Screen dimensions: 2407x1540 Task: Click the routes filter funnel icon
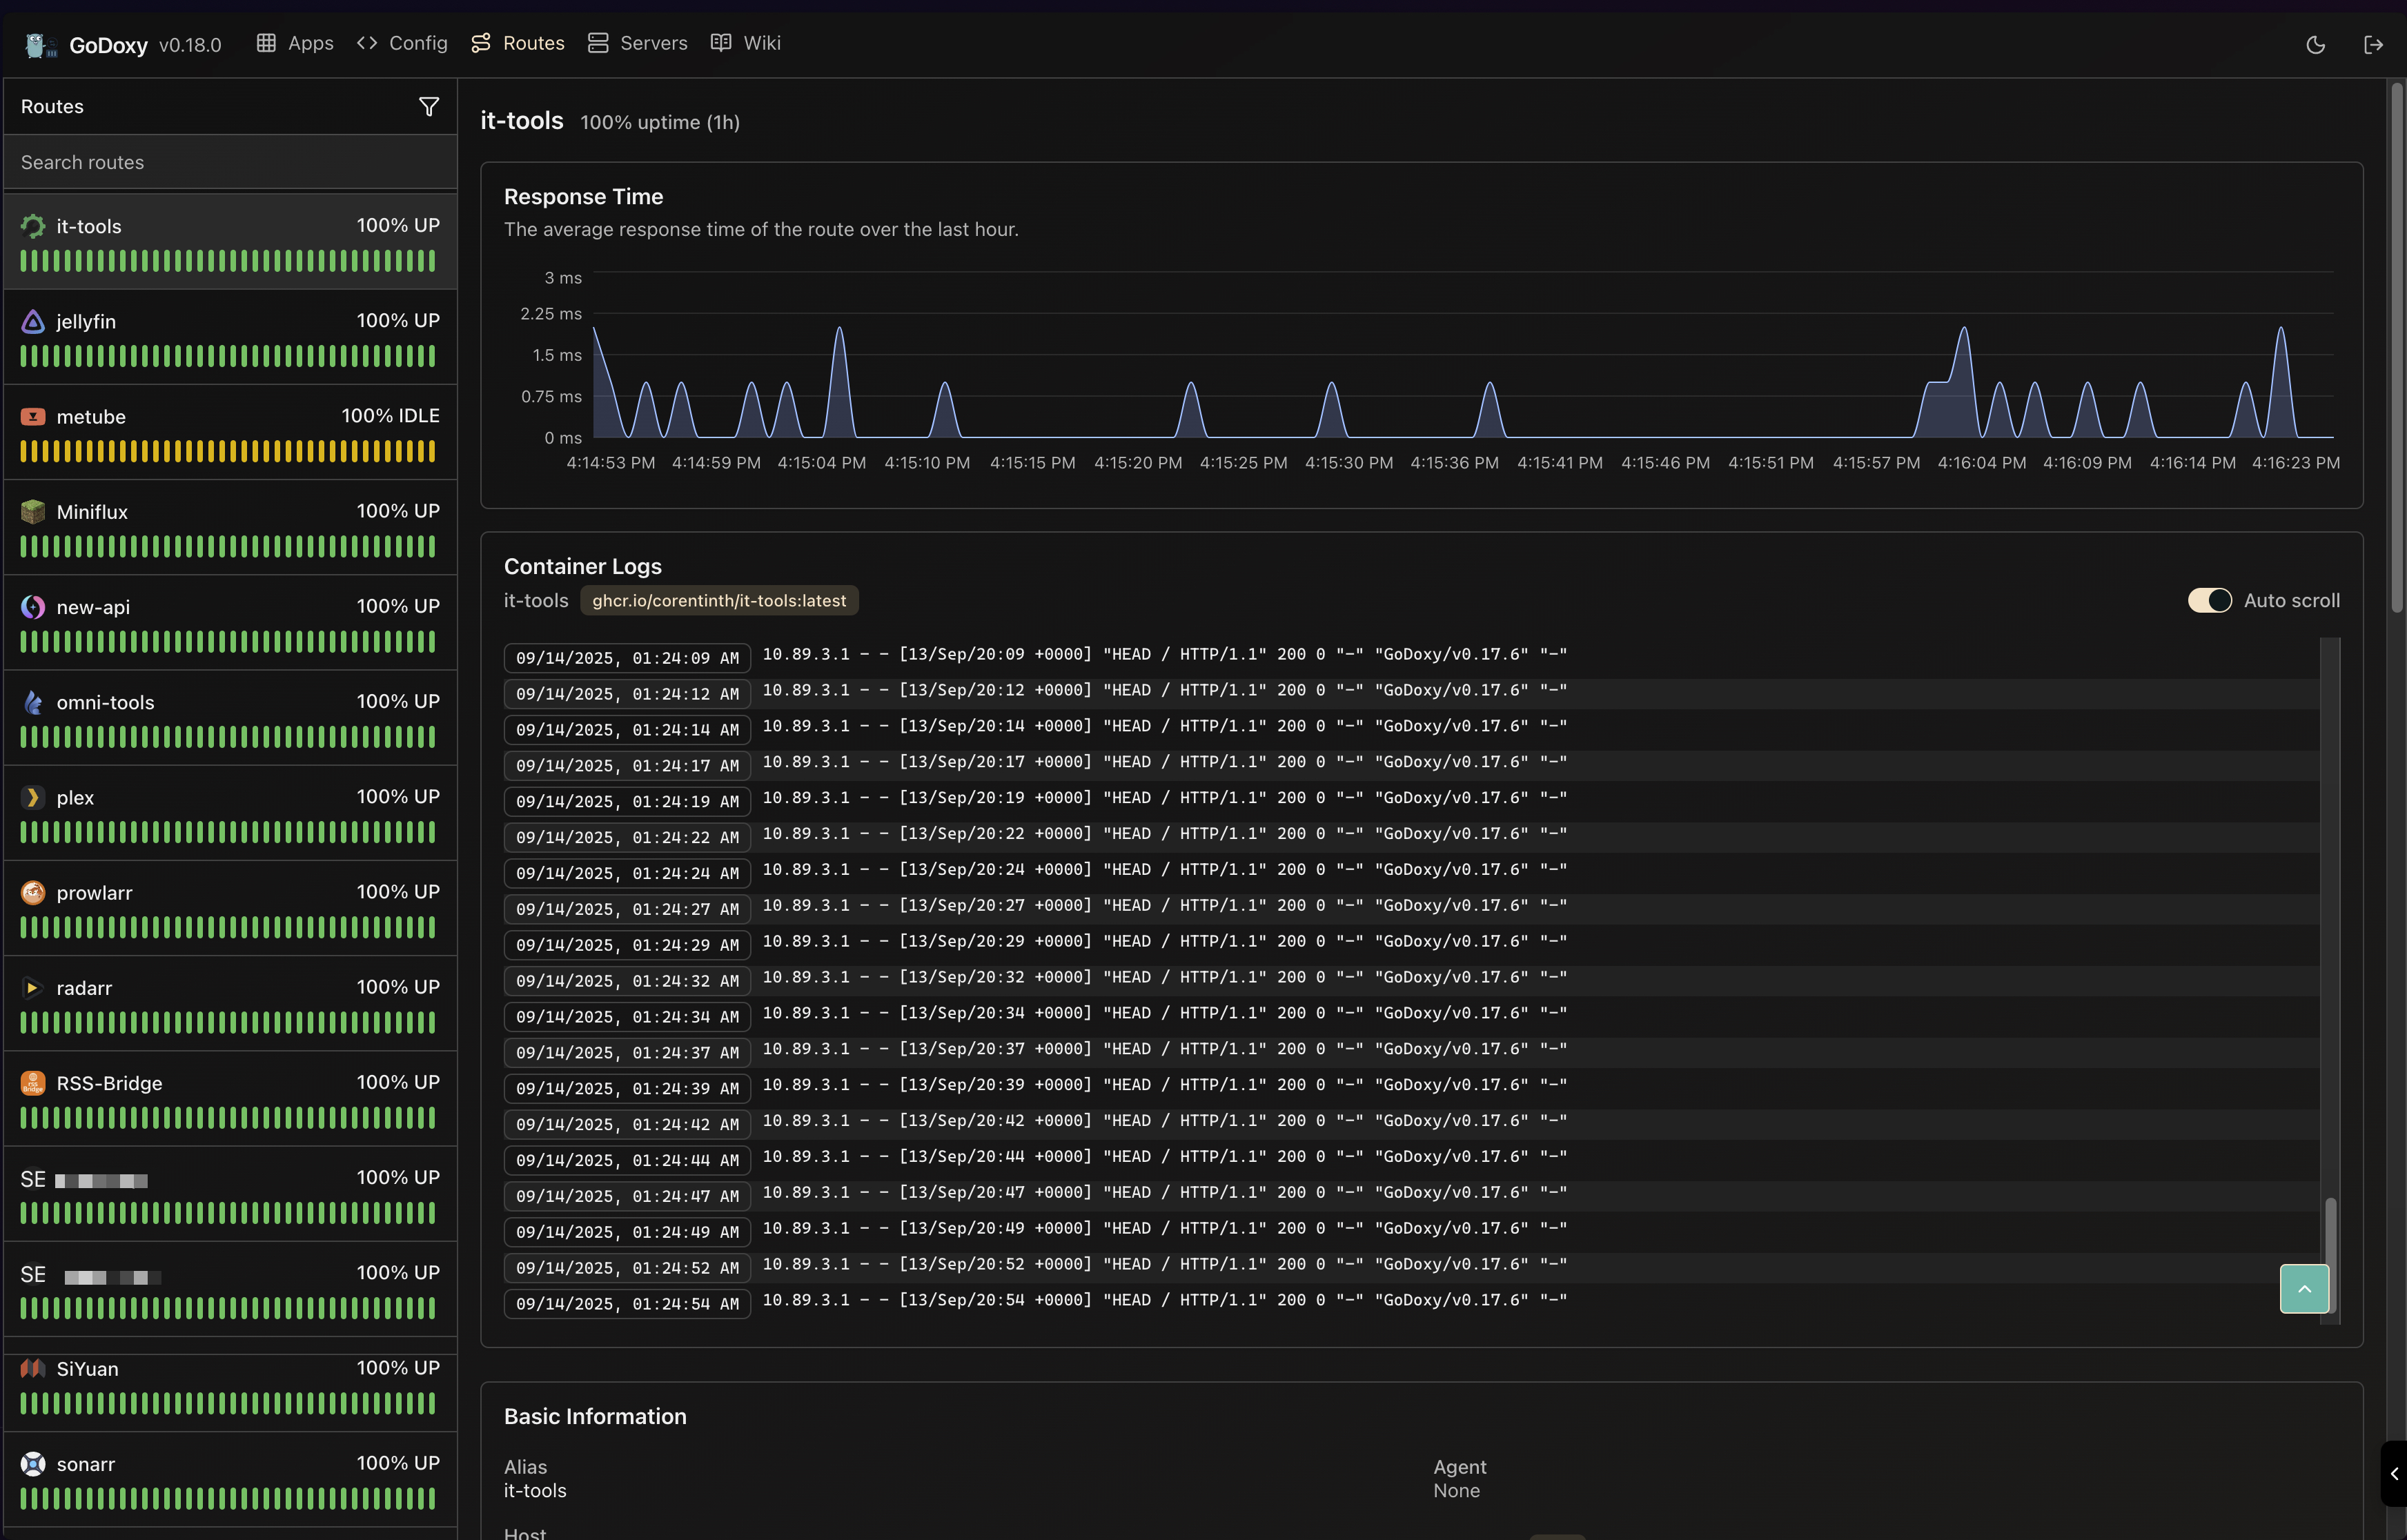click(428, 107)
